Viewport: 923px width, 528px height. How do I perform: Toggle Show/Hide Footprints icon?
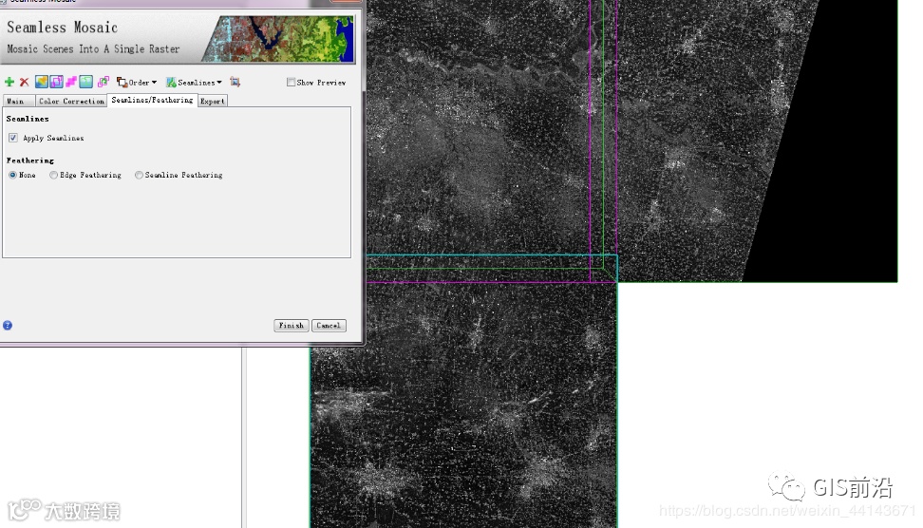coord(57,82)
